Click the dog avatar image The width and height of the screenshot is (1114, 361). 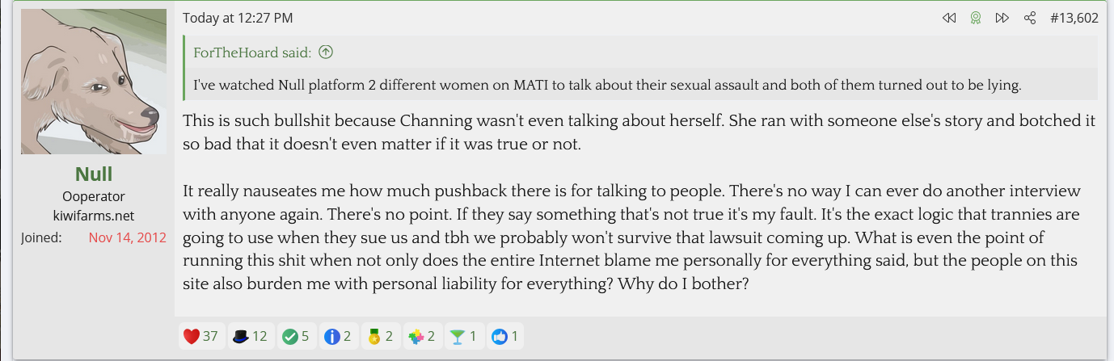point(94,82)
